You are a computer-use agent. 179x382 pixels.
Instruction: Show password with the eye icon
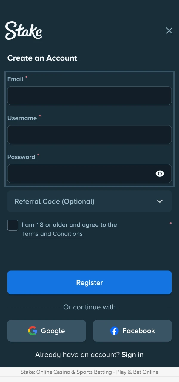160,174
